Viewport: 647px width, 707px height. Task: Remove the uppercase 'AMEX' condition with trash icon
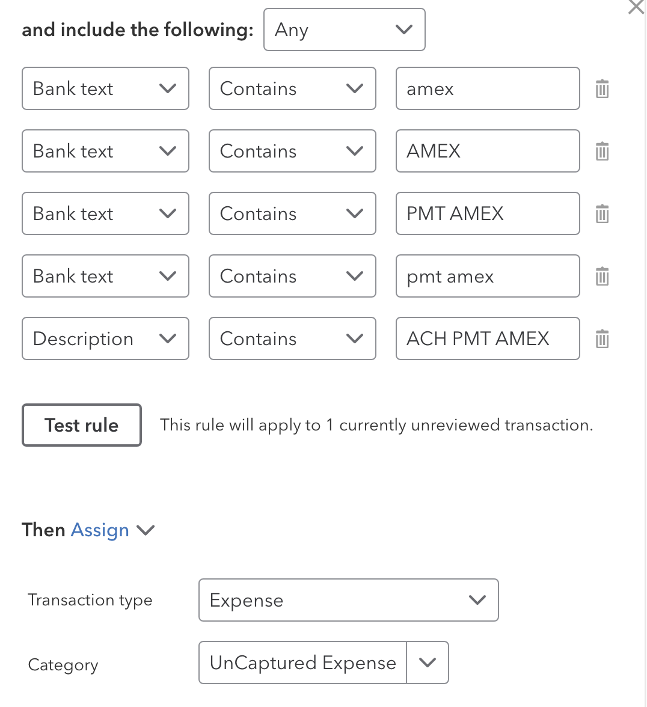tap(602, 151)
